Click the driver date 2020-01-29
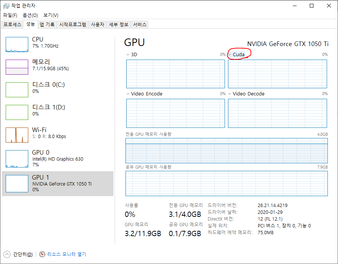 tap(270, 212)
